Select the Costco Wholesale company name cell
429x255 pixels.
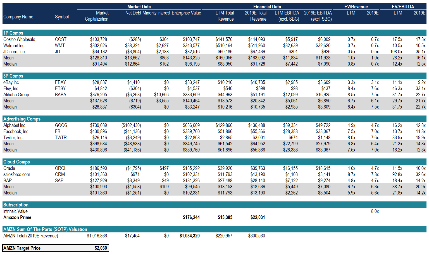coord(19,39)
